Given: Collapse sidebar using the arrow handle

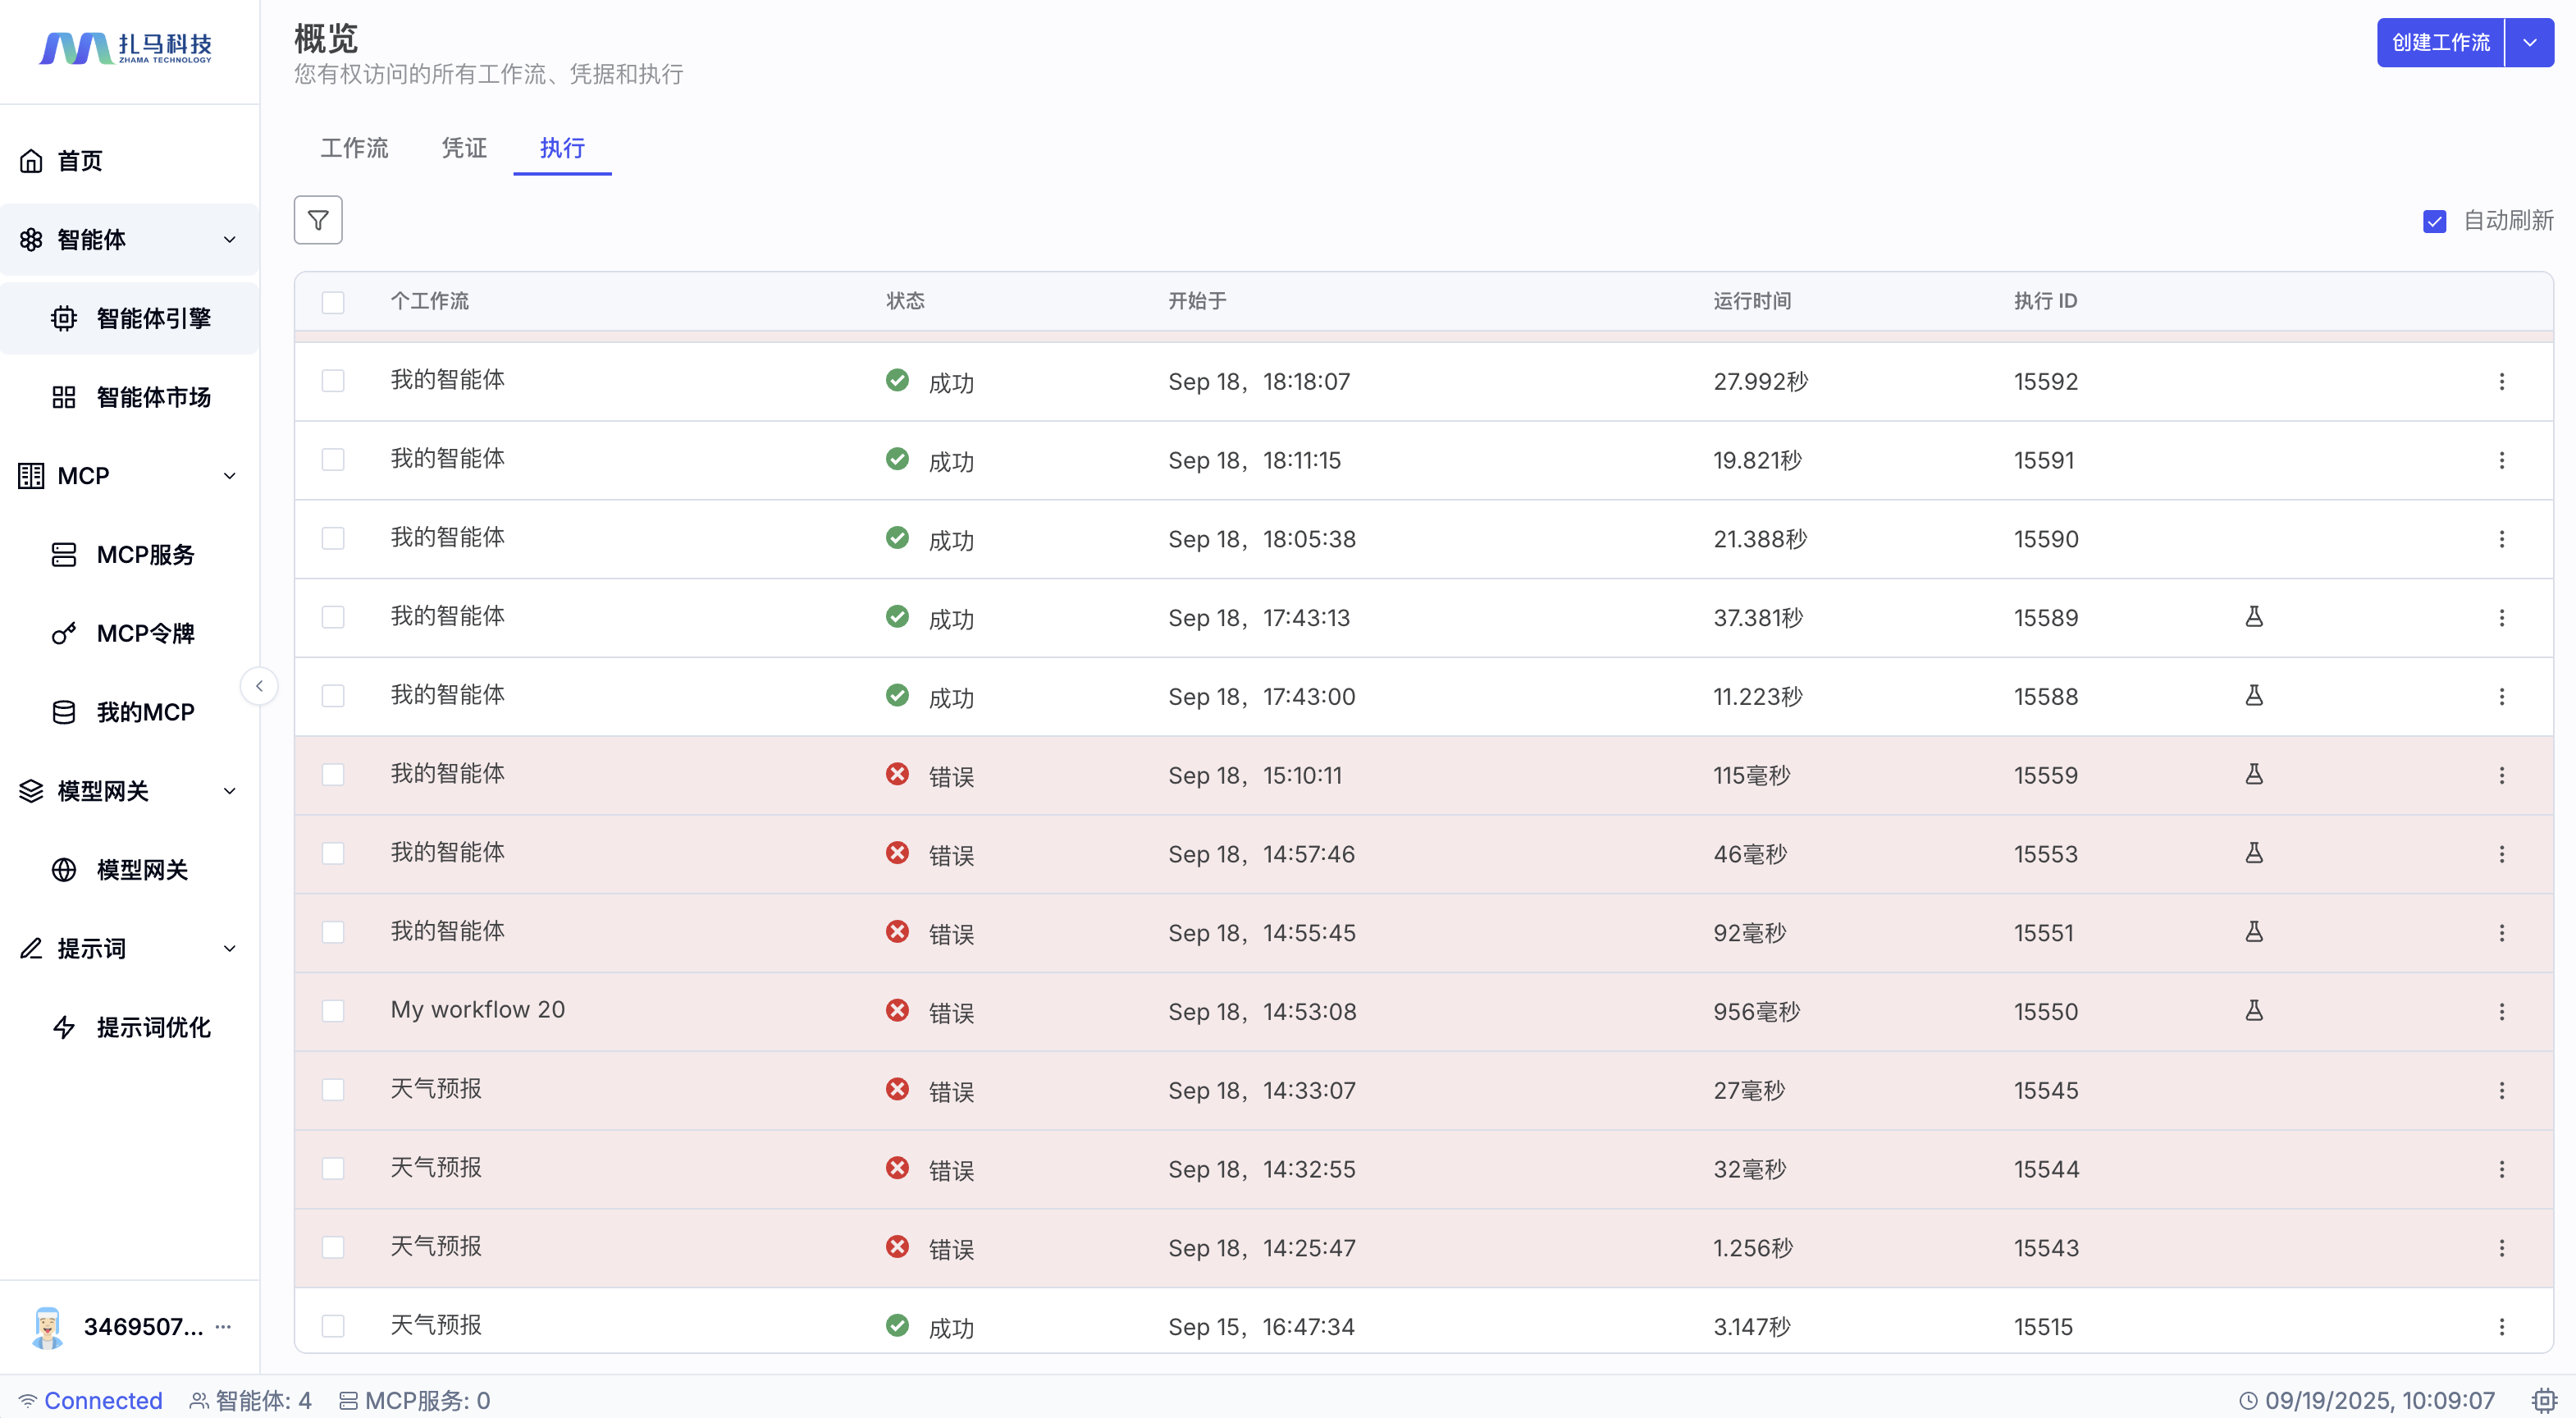Looking at the screenshot, I should click(259, 686).
